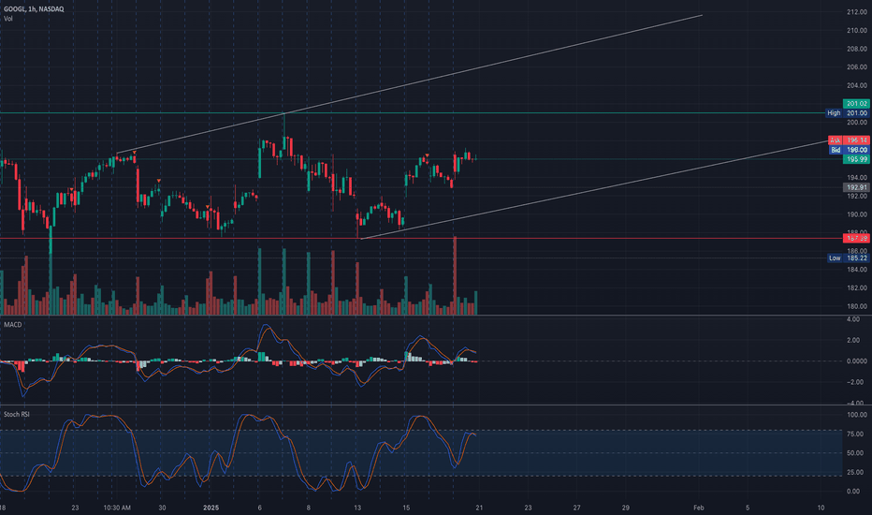
Task: Click the red Ask price tag
Action: click(x=849, y=140)
